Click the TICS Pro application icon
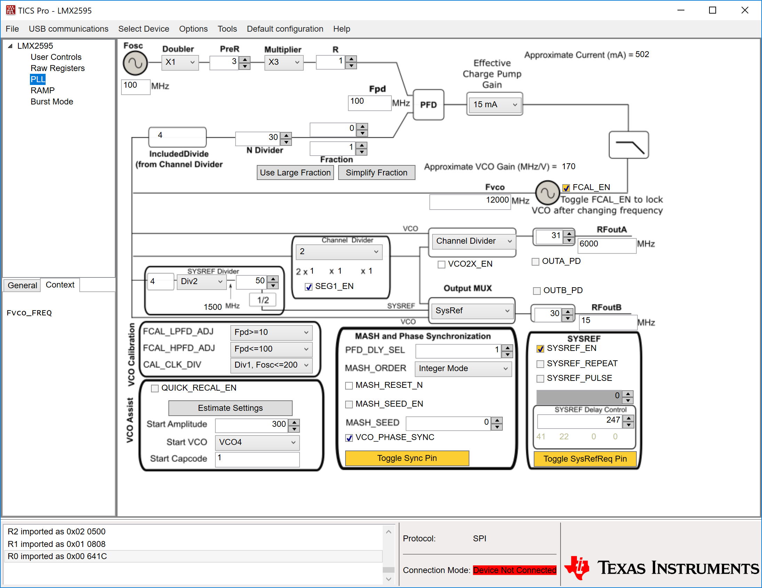This screenshot has height=588, width=762. click(x=10, y=10)
